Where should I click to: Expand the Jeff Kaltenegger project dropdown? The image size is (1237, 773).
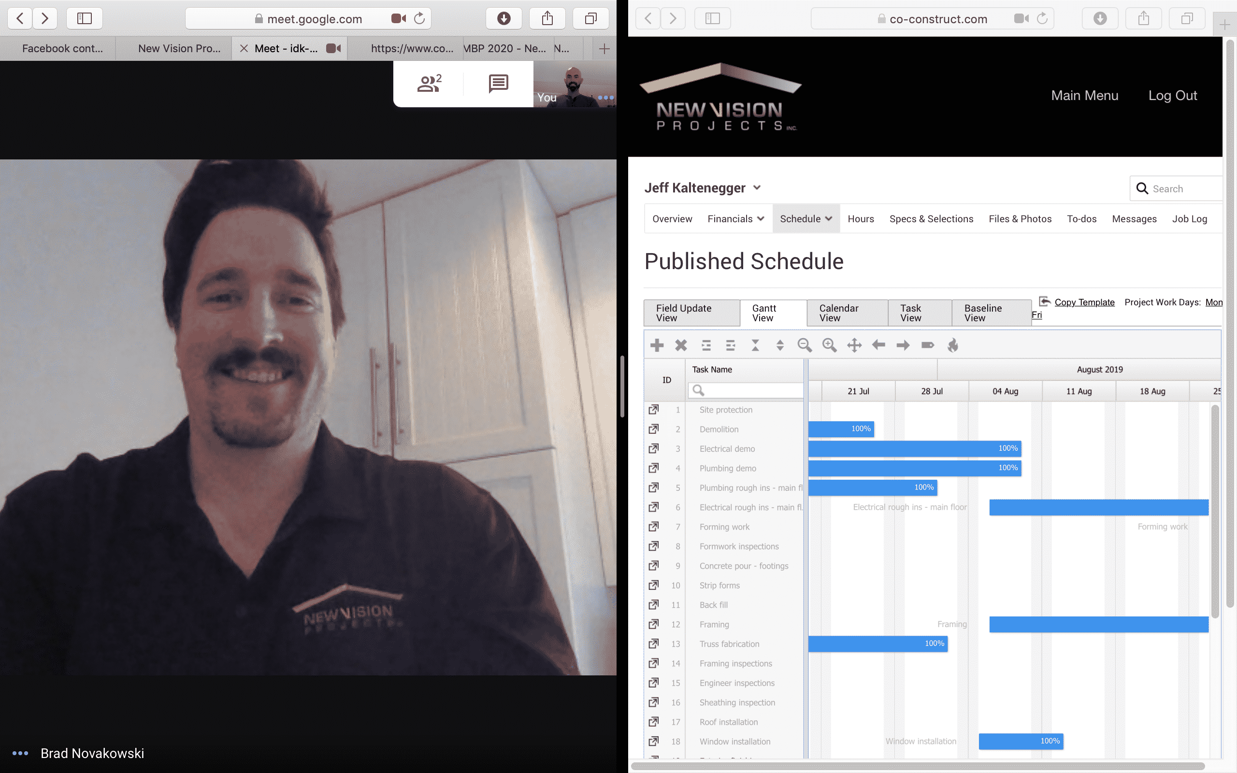757,187
